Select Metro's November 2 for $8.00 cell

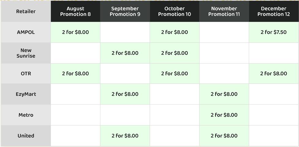click(224, 115)
